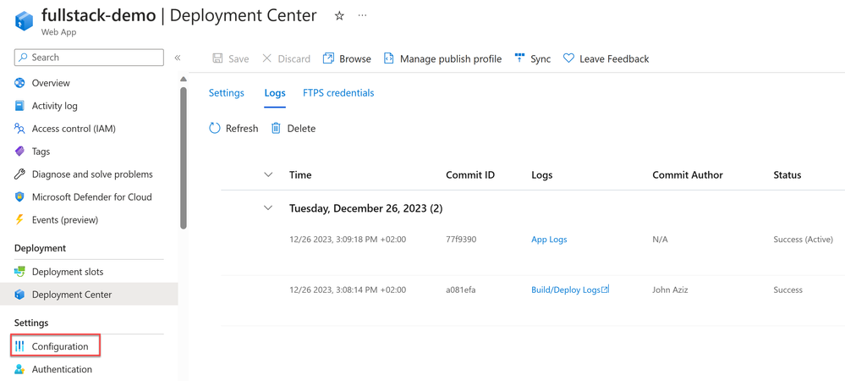Open Microsoft Defender for Cloud

tap(90, 197)
